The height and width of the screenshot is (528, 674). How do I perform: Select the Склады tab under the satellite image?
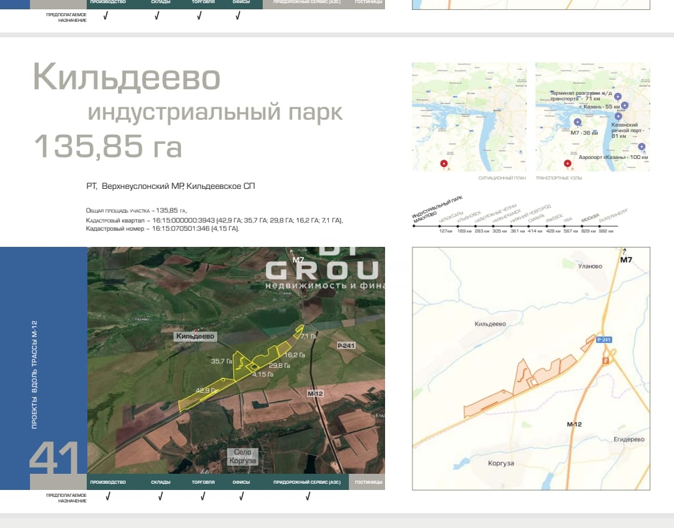point(160,482)
